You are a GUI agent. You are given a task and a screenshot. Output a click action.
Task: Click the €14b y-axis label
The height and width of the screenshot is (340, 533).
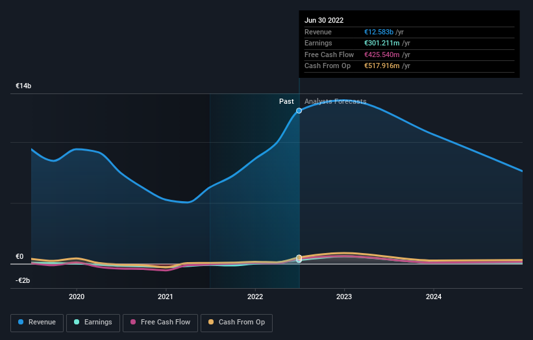click(x=23, y=86)
